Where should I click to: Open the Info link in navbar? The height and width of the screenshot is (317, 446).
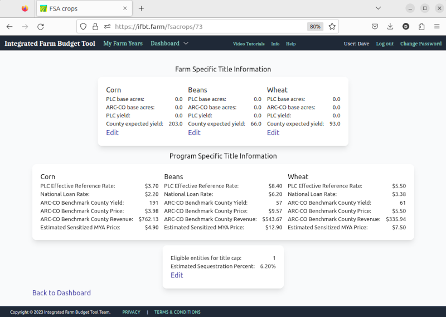pos(275,44)
